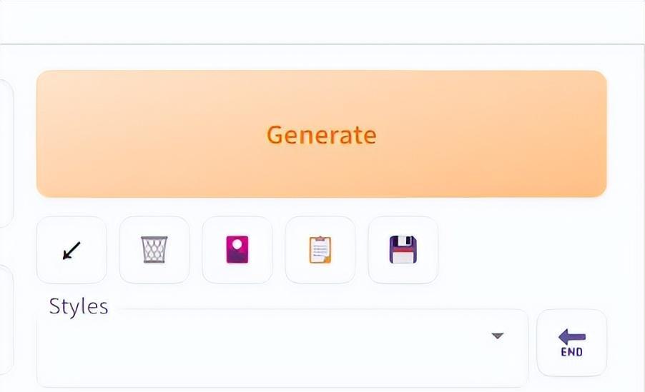
Task: Click the orange Generate button
Action: coord(321,134)
